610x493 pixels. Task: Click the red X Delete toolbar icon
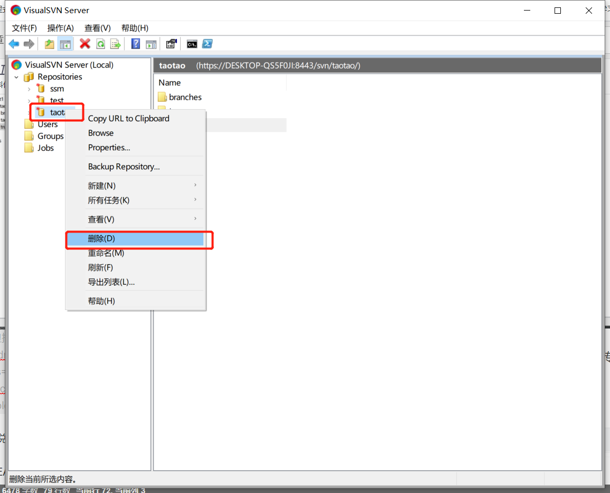(x=85, y=44)
